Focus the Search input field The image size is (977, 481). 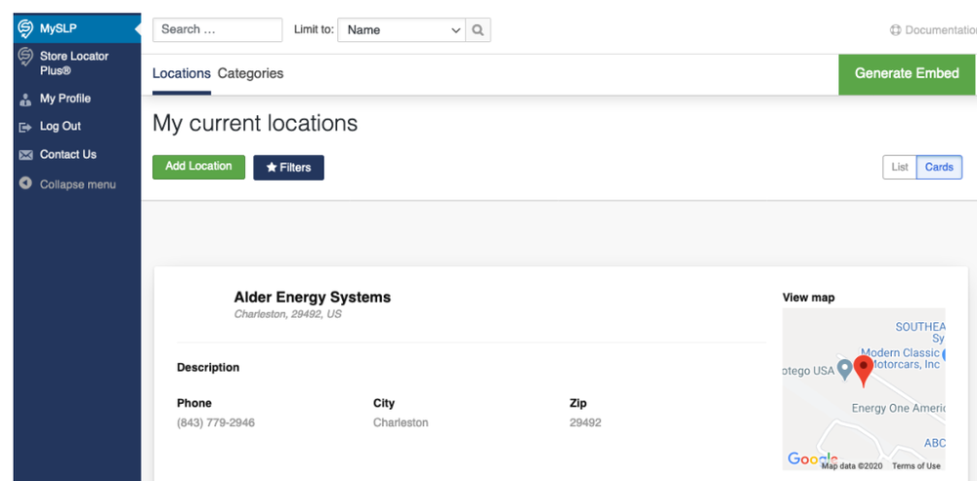[x=218, y=30]
